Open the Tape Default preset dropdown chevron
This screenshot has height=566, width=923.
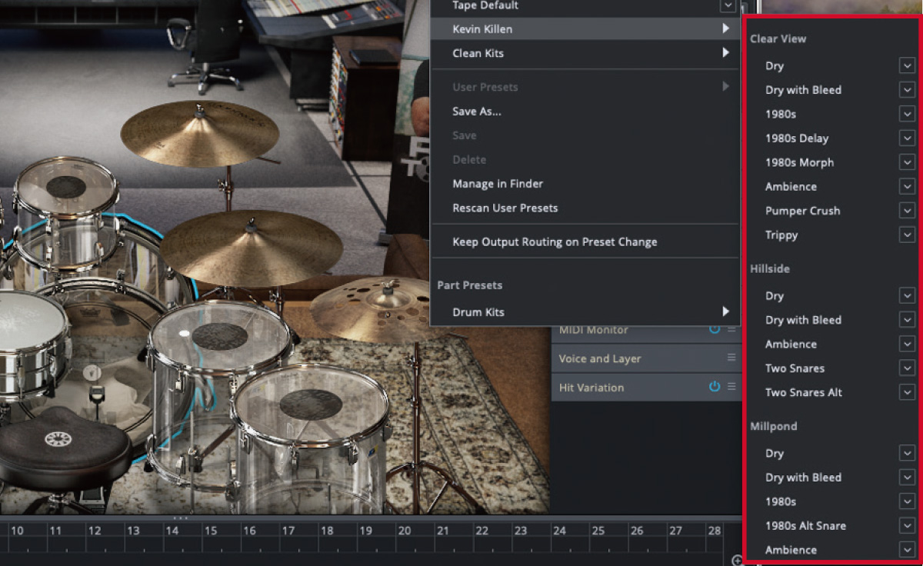(727, 5)
